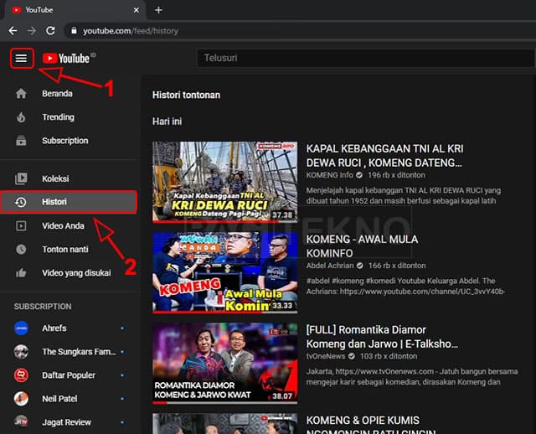Screen dimensions: 536x434
Task: Click the '103 rb x ditonton' view count
Action: (389, 356)
